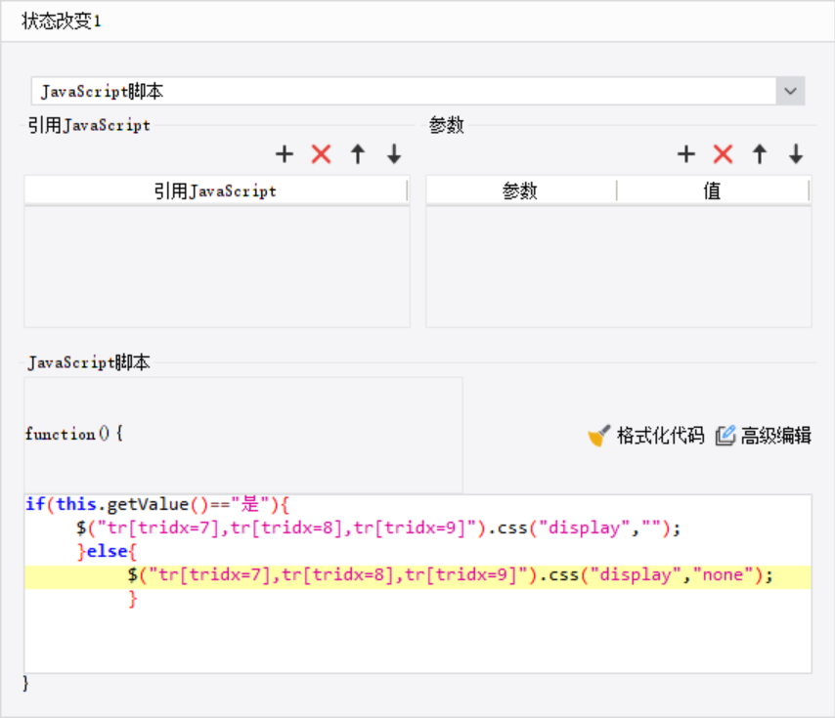
Task: Click up arrow in 参数 toolbar
Action: click(x=758, y=154)
